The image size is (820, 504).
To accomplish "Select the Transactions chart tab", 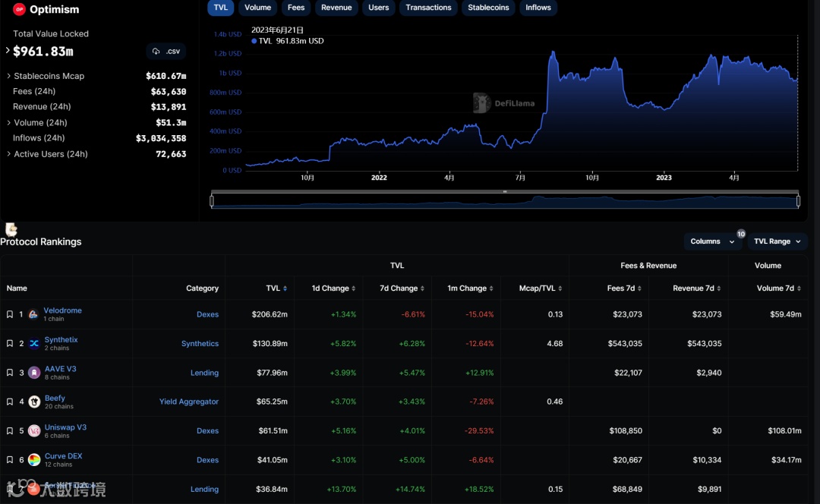I will click(x=428, y=8).
